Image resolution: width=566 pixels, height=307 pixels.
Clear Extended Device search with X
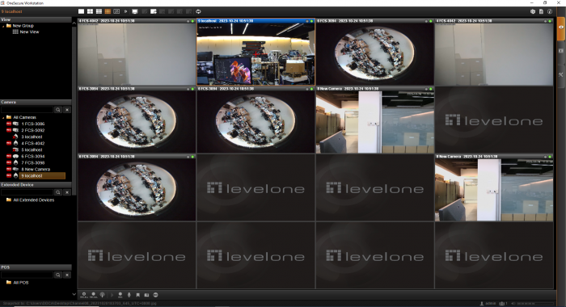pyautogui.click(x=67, y=192)
